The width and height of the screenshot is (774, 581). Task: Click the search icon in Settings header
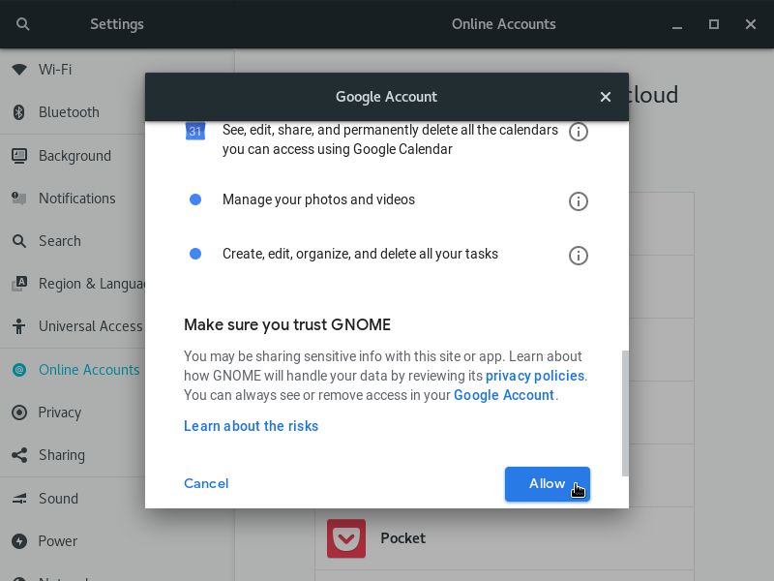(x=22, y=24)
